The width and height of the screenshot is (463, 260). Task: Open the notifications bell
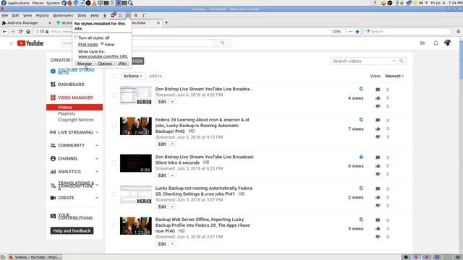pos(436,43)
